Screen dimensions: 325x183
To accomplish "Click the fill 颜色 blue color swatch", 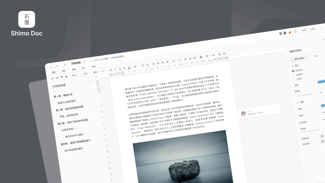I will coord(321,82).
